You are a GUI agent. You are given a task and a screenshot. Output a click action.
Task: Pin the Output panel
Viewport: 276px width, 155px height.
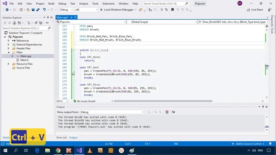point(263,107)
